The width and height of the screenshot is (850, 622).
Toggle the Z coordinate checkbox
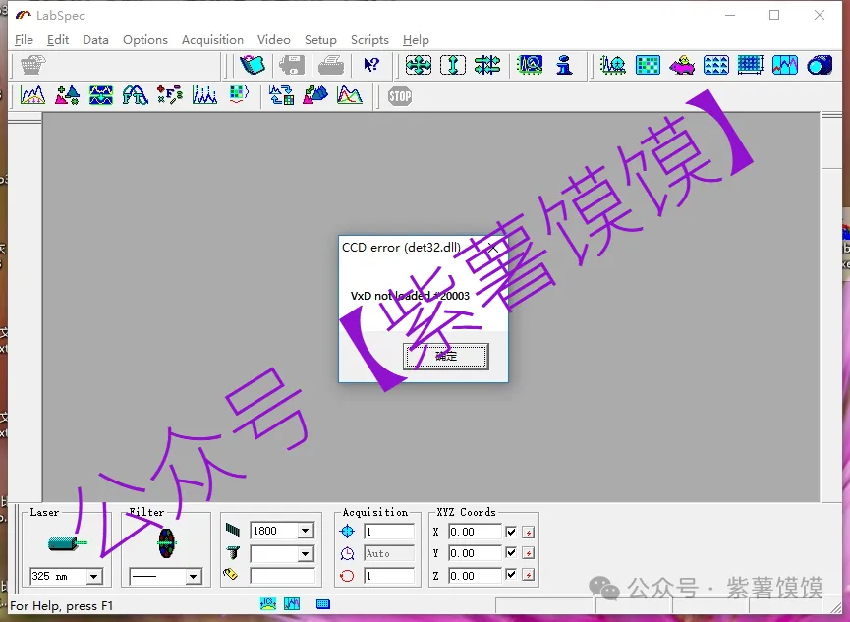(x=511, y=576)
